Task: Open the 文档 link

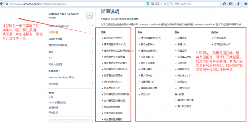Action: [51, 97]
